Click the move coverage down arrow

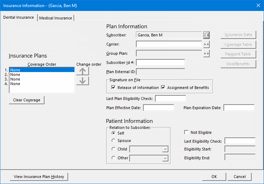83,81
